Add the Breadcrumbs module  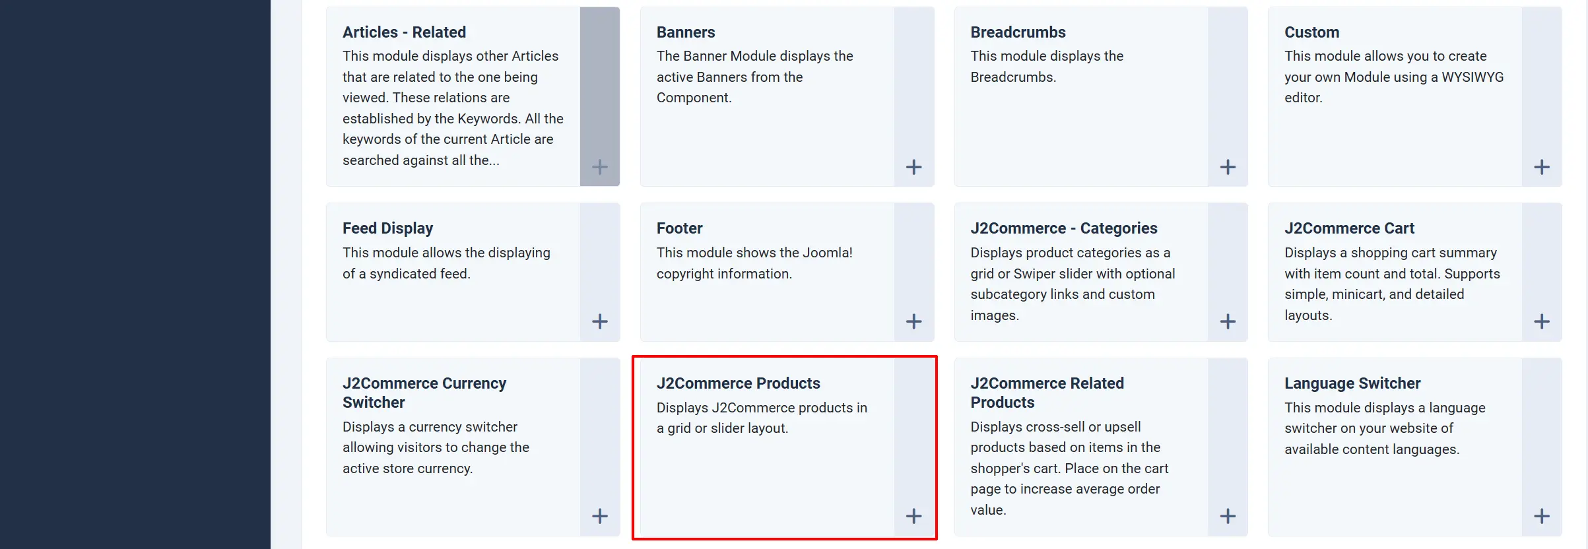[x=1228, y=167]
